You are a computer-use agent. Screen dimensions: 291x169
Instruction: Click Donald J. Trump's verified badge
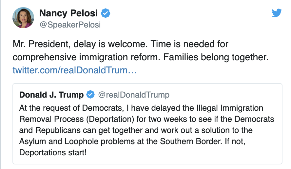90,95
